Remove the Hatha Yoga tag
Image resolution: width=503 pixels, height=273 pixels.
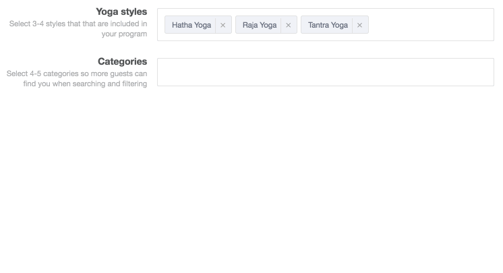tap(223, 25)
